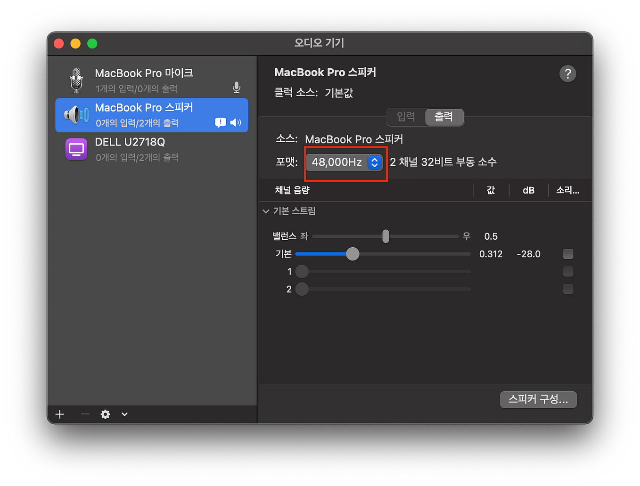
Task: Click the alert sound badge on 스피커 row
Action: pyautogui.click(x=220, y=123)
